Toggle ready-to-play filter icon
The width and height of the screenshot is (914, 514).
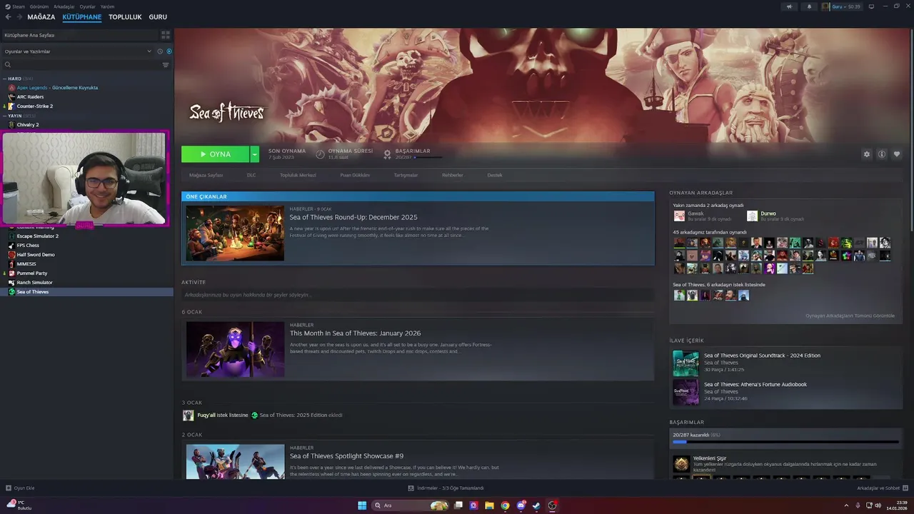(169, 51)
